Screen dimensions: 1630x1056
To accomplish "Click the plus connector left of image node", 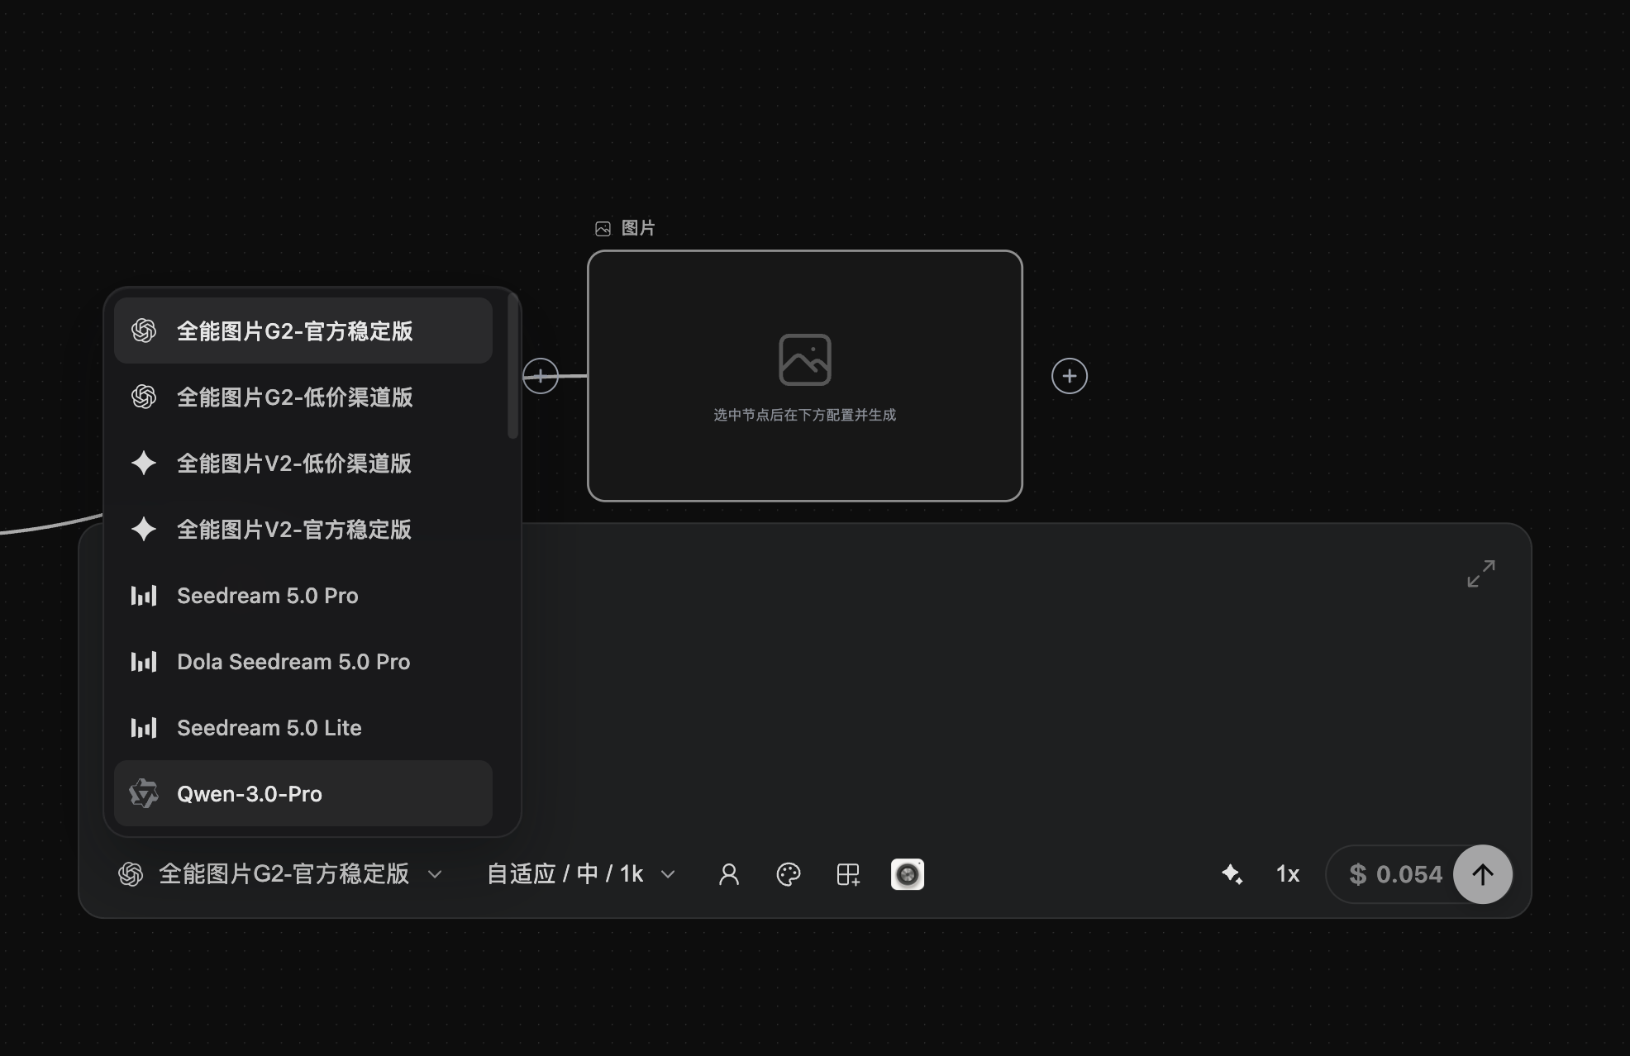I will tap(541, 376).
